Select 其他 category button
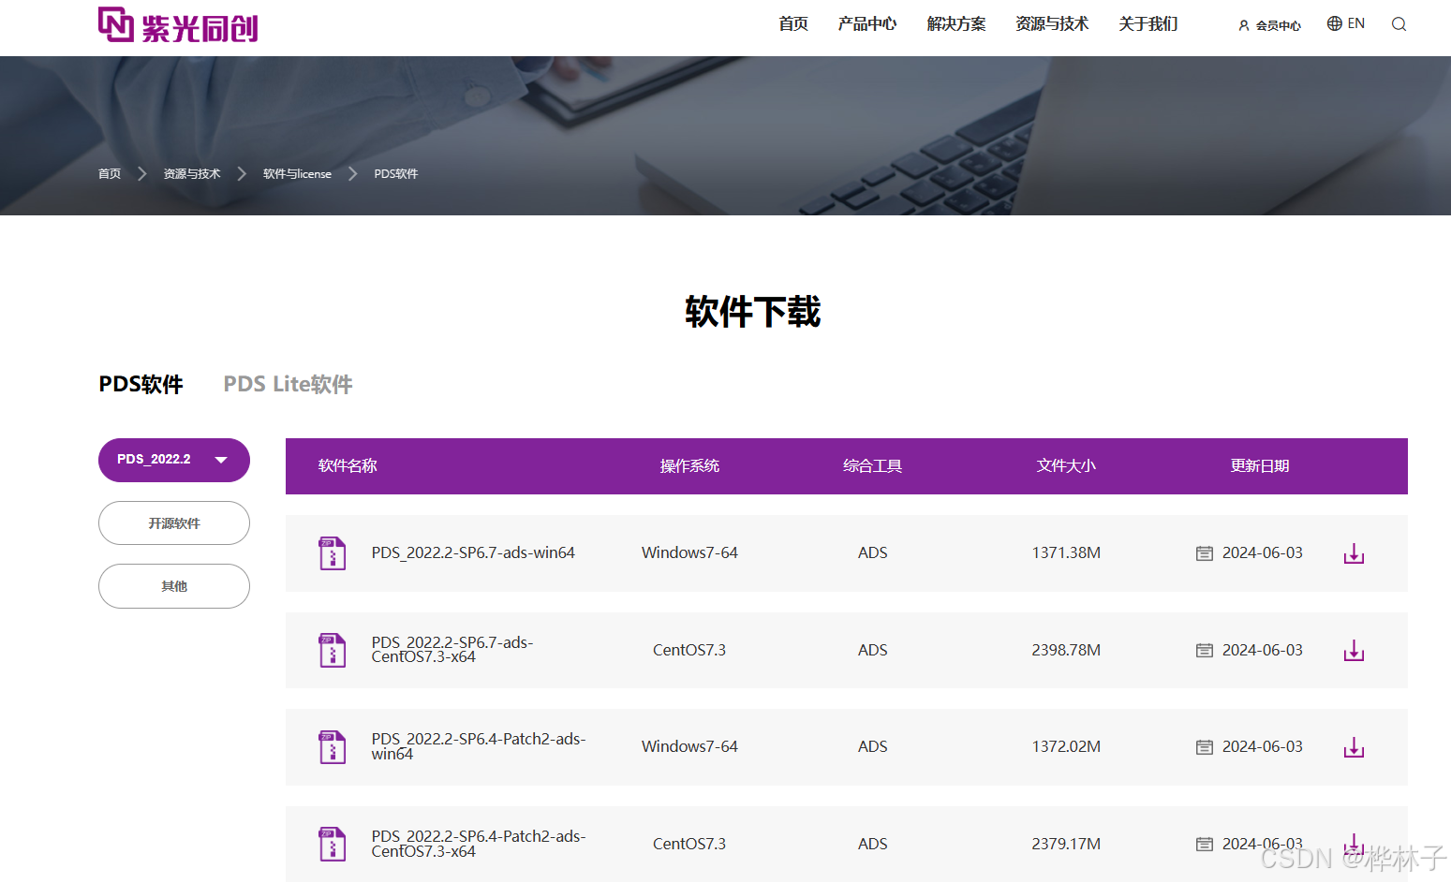 point(174,586)
